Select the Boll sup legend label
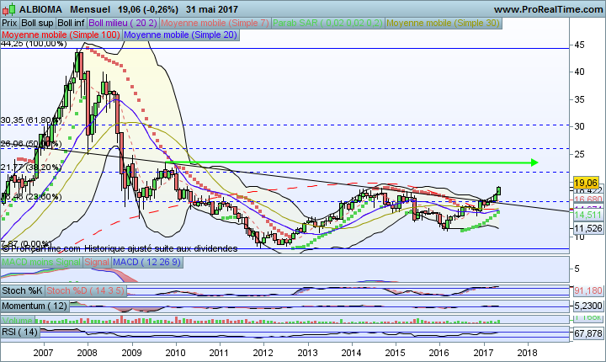The width and height of the screenshot is (606, 362). (37, 24)
